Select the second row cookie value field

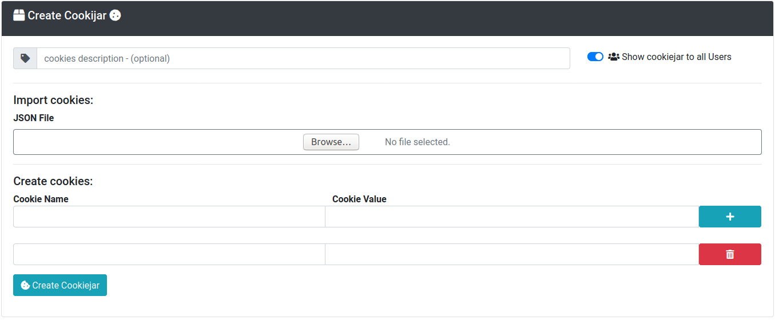point(512,254)
